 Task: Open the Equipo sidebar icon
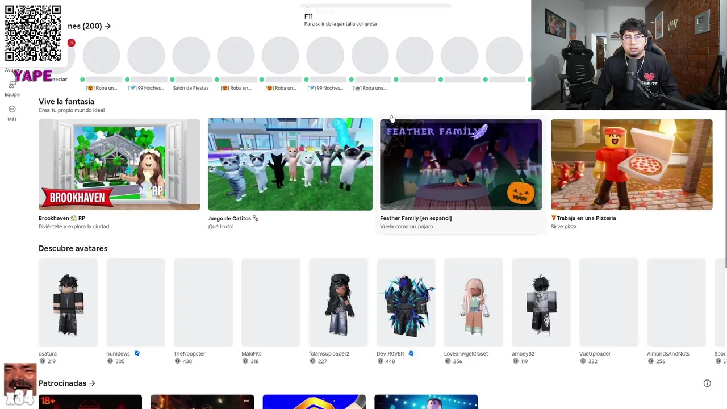[12, 85]
